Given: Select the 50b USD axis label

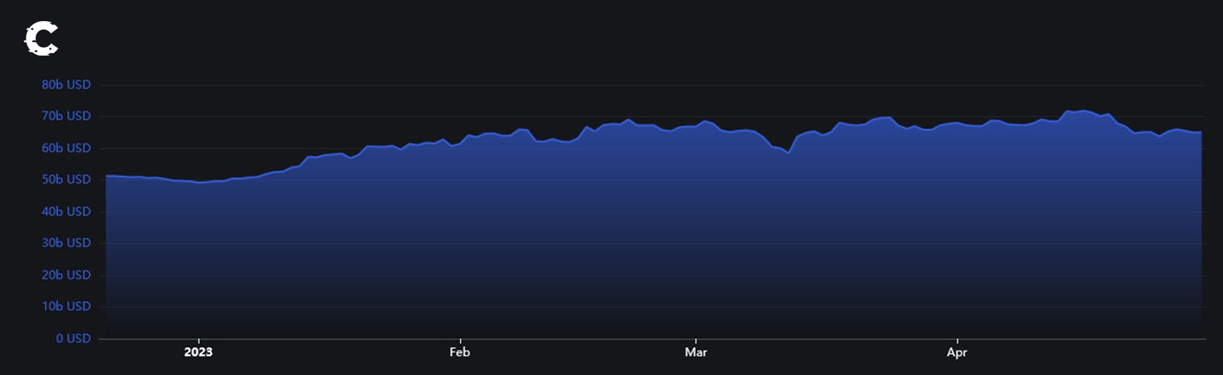Looking at the screenshot, I should [x=66, y=179].
